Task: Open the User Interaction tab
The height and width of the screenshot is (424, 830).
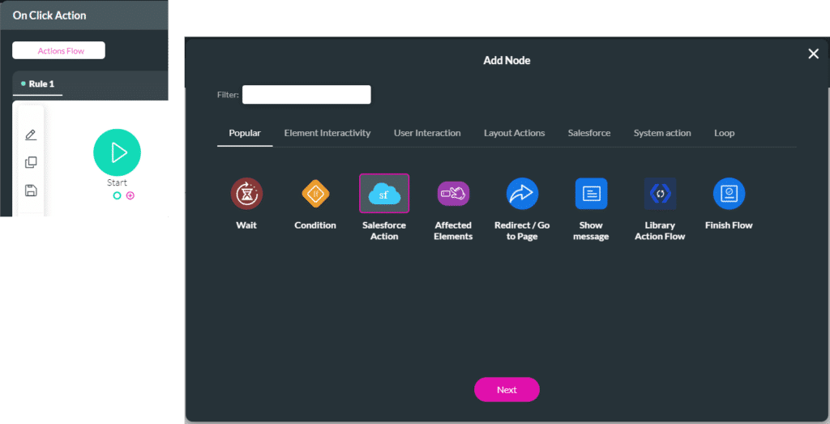Action: click(427, 134)
